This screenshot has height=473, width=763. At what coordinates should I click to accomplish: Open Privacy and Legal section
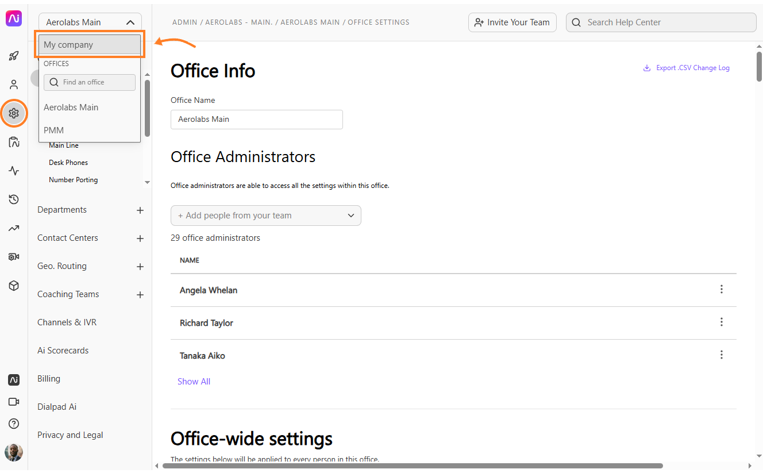70,435
